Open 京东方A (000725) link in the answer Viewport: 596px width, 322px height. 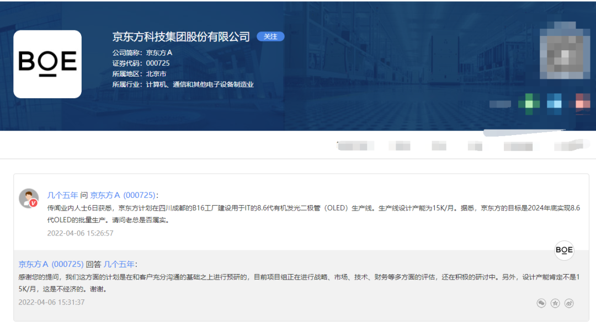pos(51,264)
